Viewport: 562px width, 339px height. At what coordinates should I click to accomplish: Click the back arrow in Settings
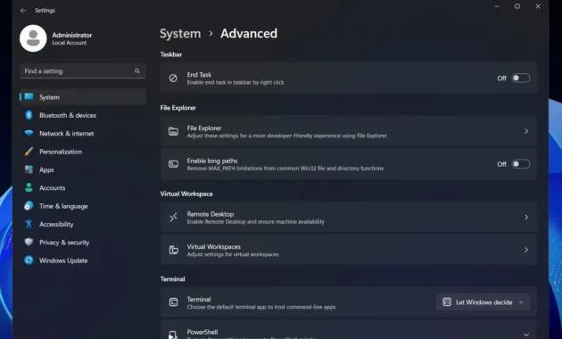click(23, 11)
